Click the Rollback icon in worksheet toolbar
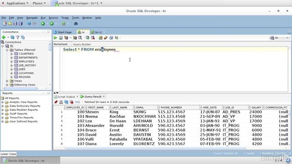The image size is (292, 164). pyautogui.click(x=93, y=38)
